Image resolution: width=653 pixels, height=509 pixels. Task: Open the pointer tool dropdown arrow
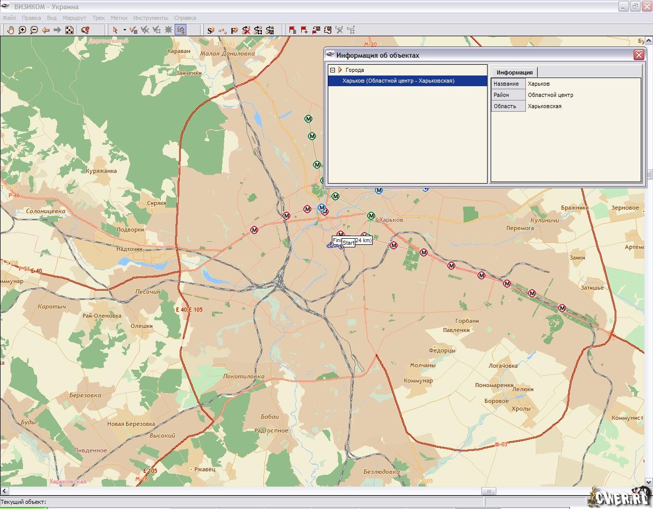pyautogui.click(x=124, y=30)
